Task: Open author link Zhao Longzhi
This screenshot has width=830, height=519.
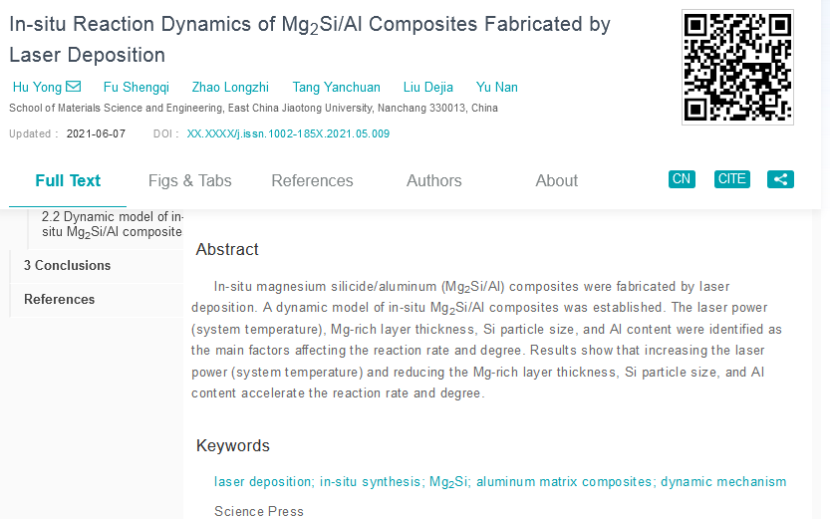Action: pos(230,88)
